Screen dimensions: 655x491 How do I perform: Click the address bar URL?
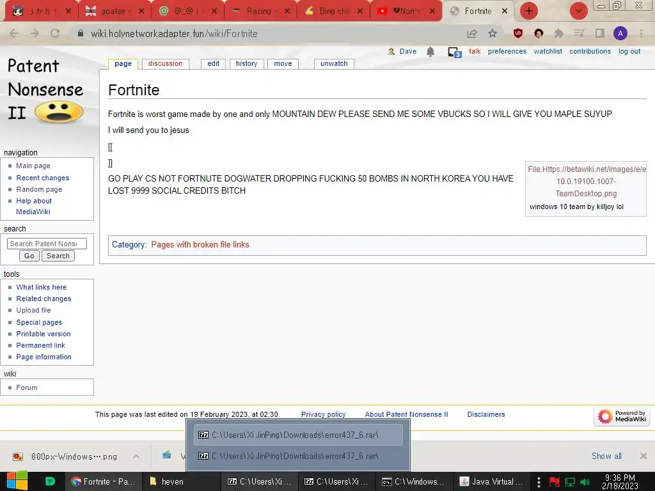tap(174, 33)
